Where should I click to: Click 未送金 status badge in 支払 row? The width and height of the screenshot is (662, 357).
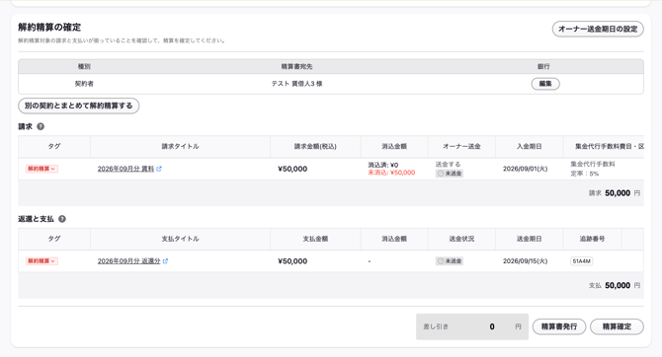click(450, 261)
